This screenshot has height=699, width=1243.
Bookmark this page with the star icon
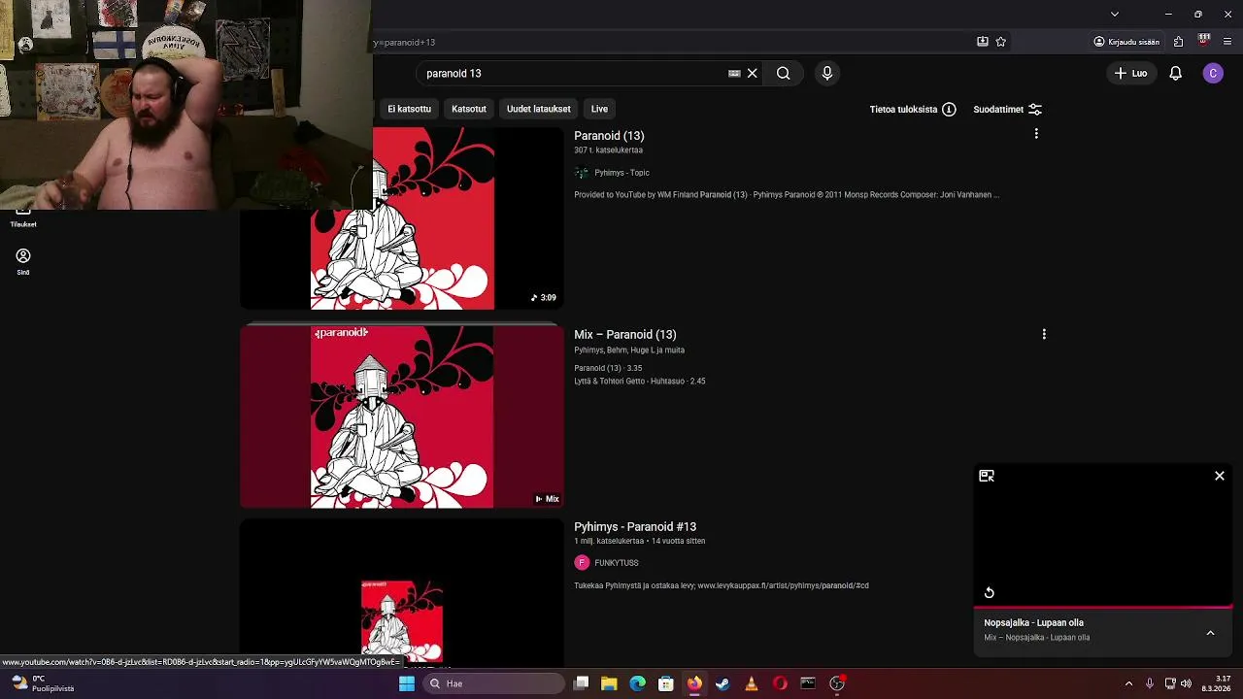point(1000,42)
